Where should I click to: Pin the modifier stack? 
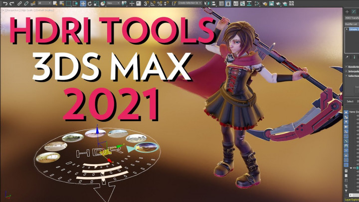pyautogui.click(x=347, y=57)
